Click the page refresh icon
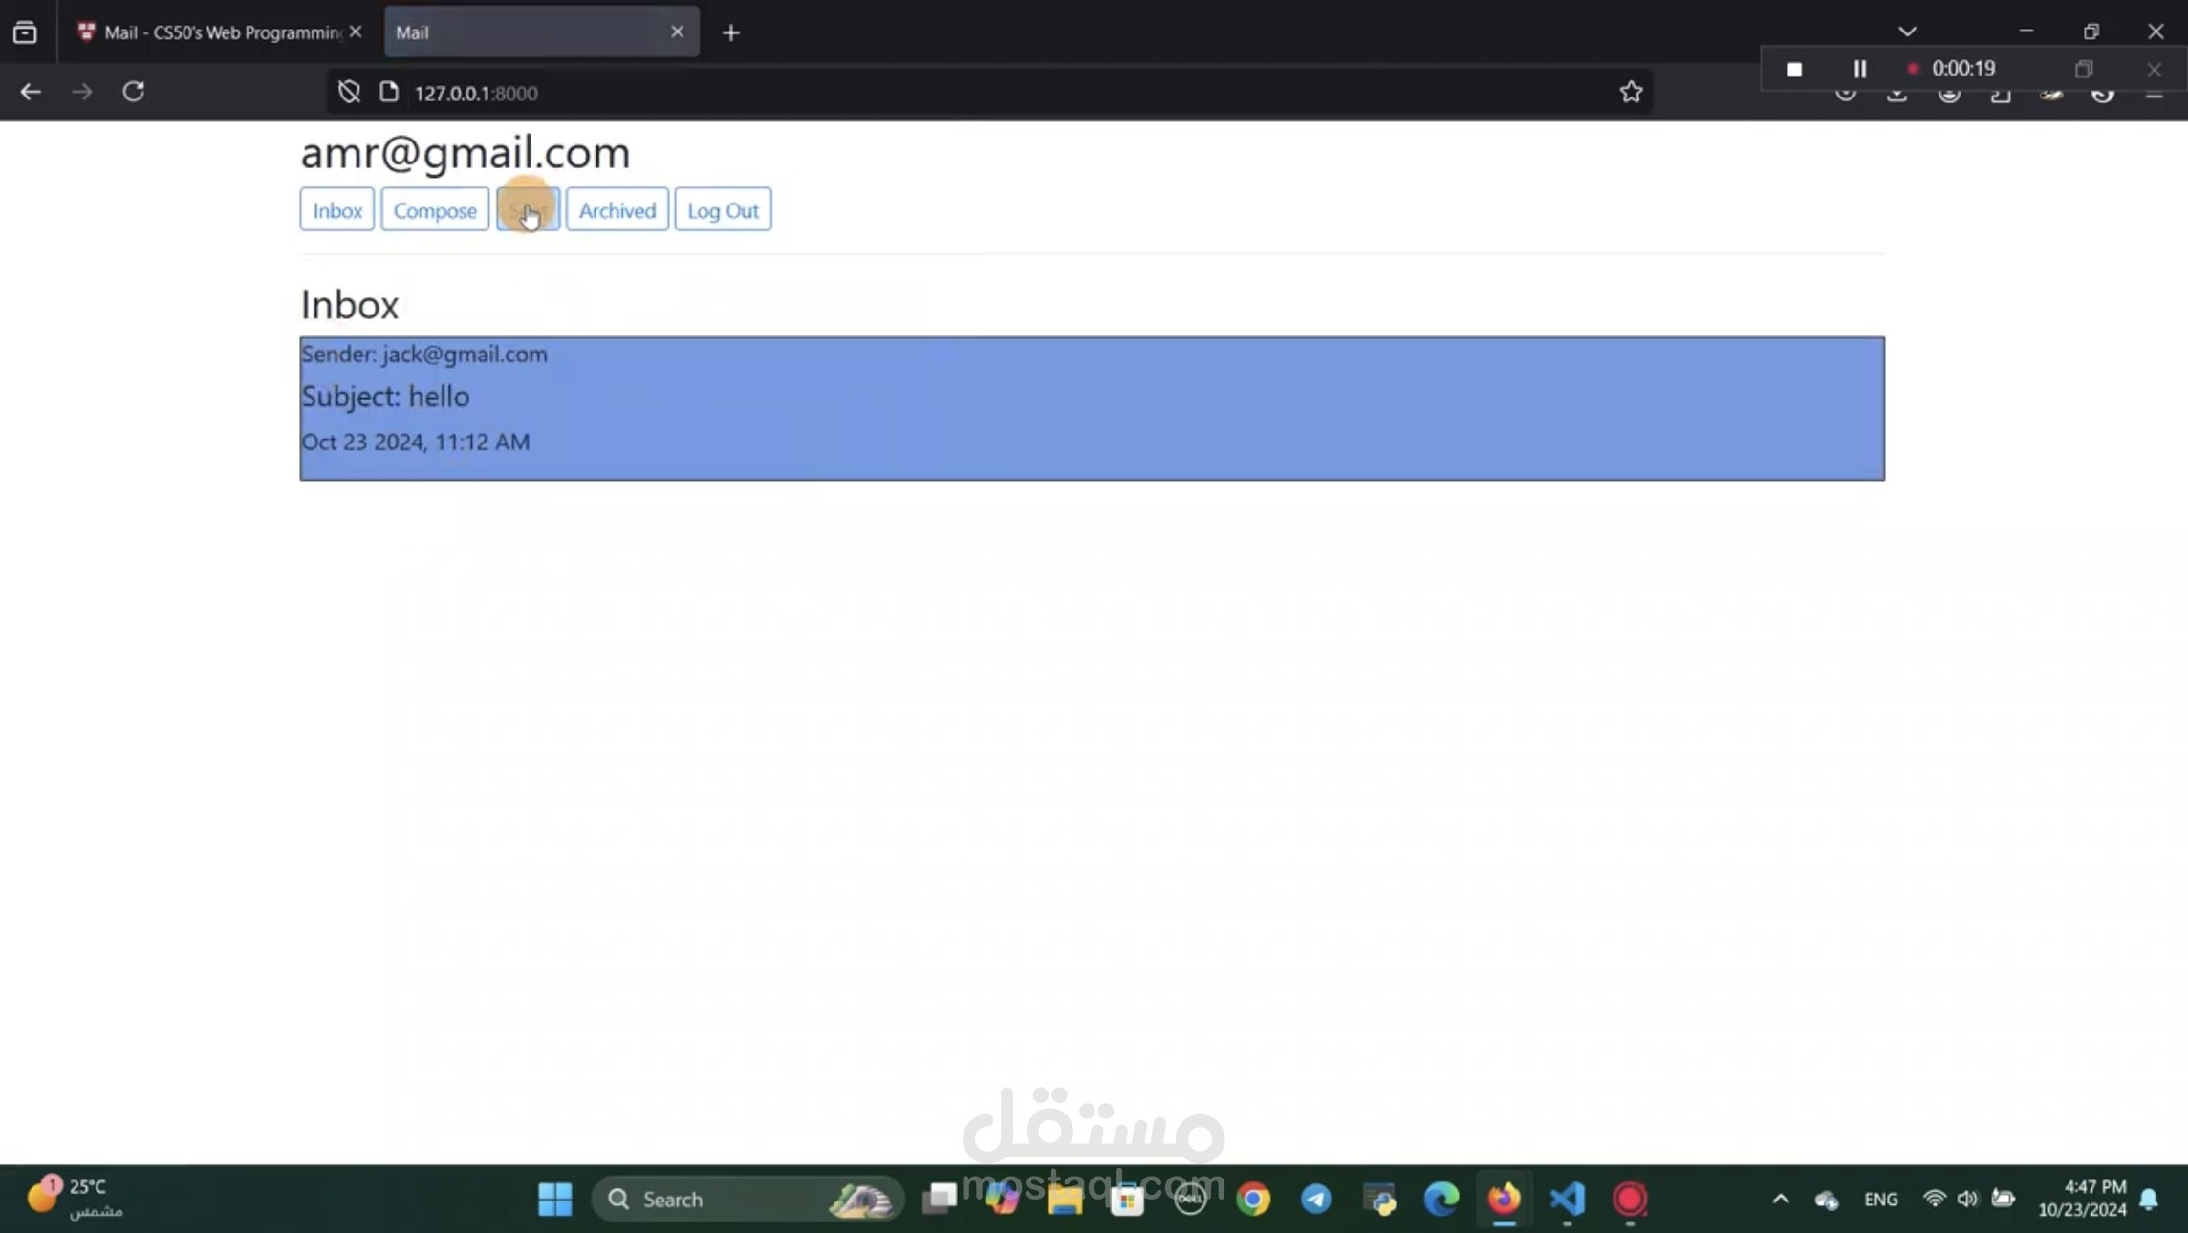 pos(134,92)
